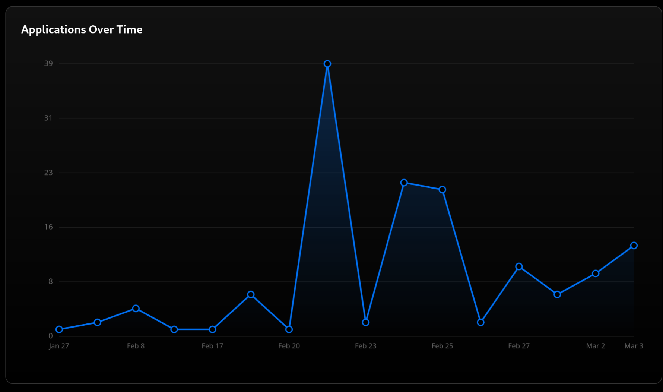
Task: Click the y-axis label 39
Action: [x=48, y=64]
